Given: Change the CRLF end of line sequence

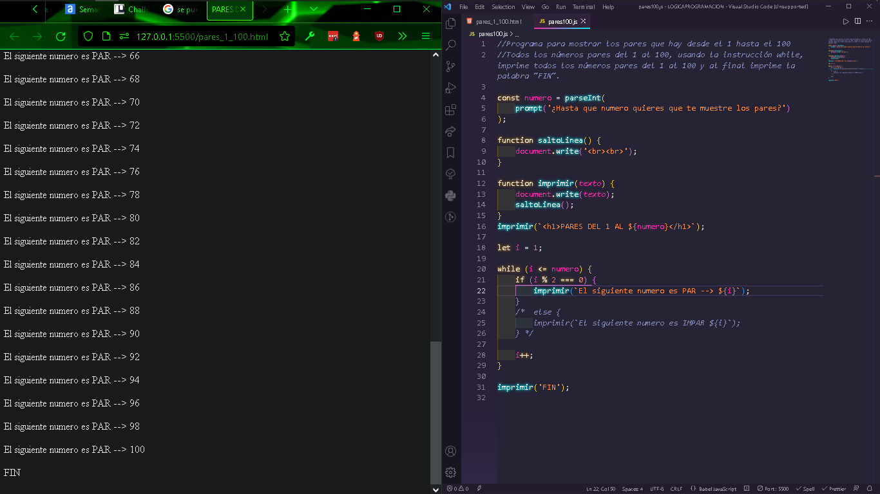Looking at the screenshot, I should (x=676, y=489).
